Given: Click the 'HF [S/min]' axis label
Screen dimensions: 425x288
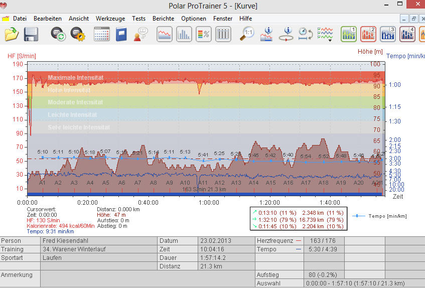Looking at the screenshot, I should (x=22, y=56).
